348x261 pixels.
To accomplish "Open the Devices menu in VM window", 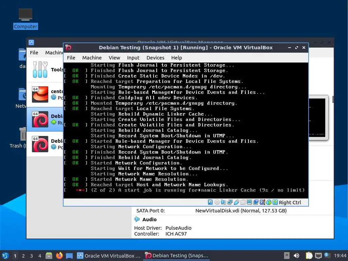I will (155, 58).
